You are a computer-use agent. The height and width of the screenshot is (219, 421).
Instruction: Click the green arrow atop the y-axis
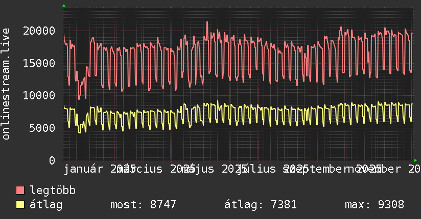pyautogui.click(x=64, y=6)
